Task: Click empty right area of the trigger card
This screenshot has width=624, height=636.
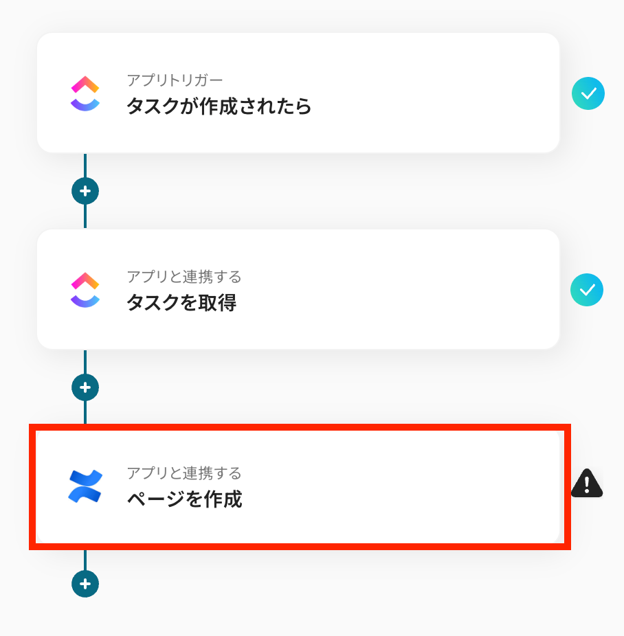Action: click(447, 94)
